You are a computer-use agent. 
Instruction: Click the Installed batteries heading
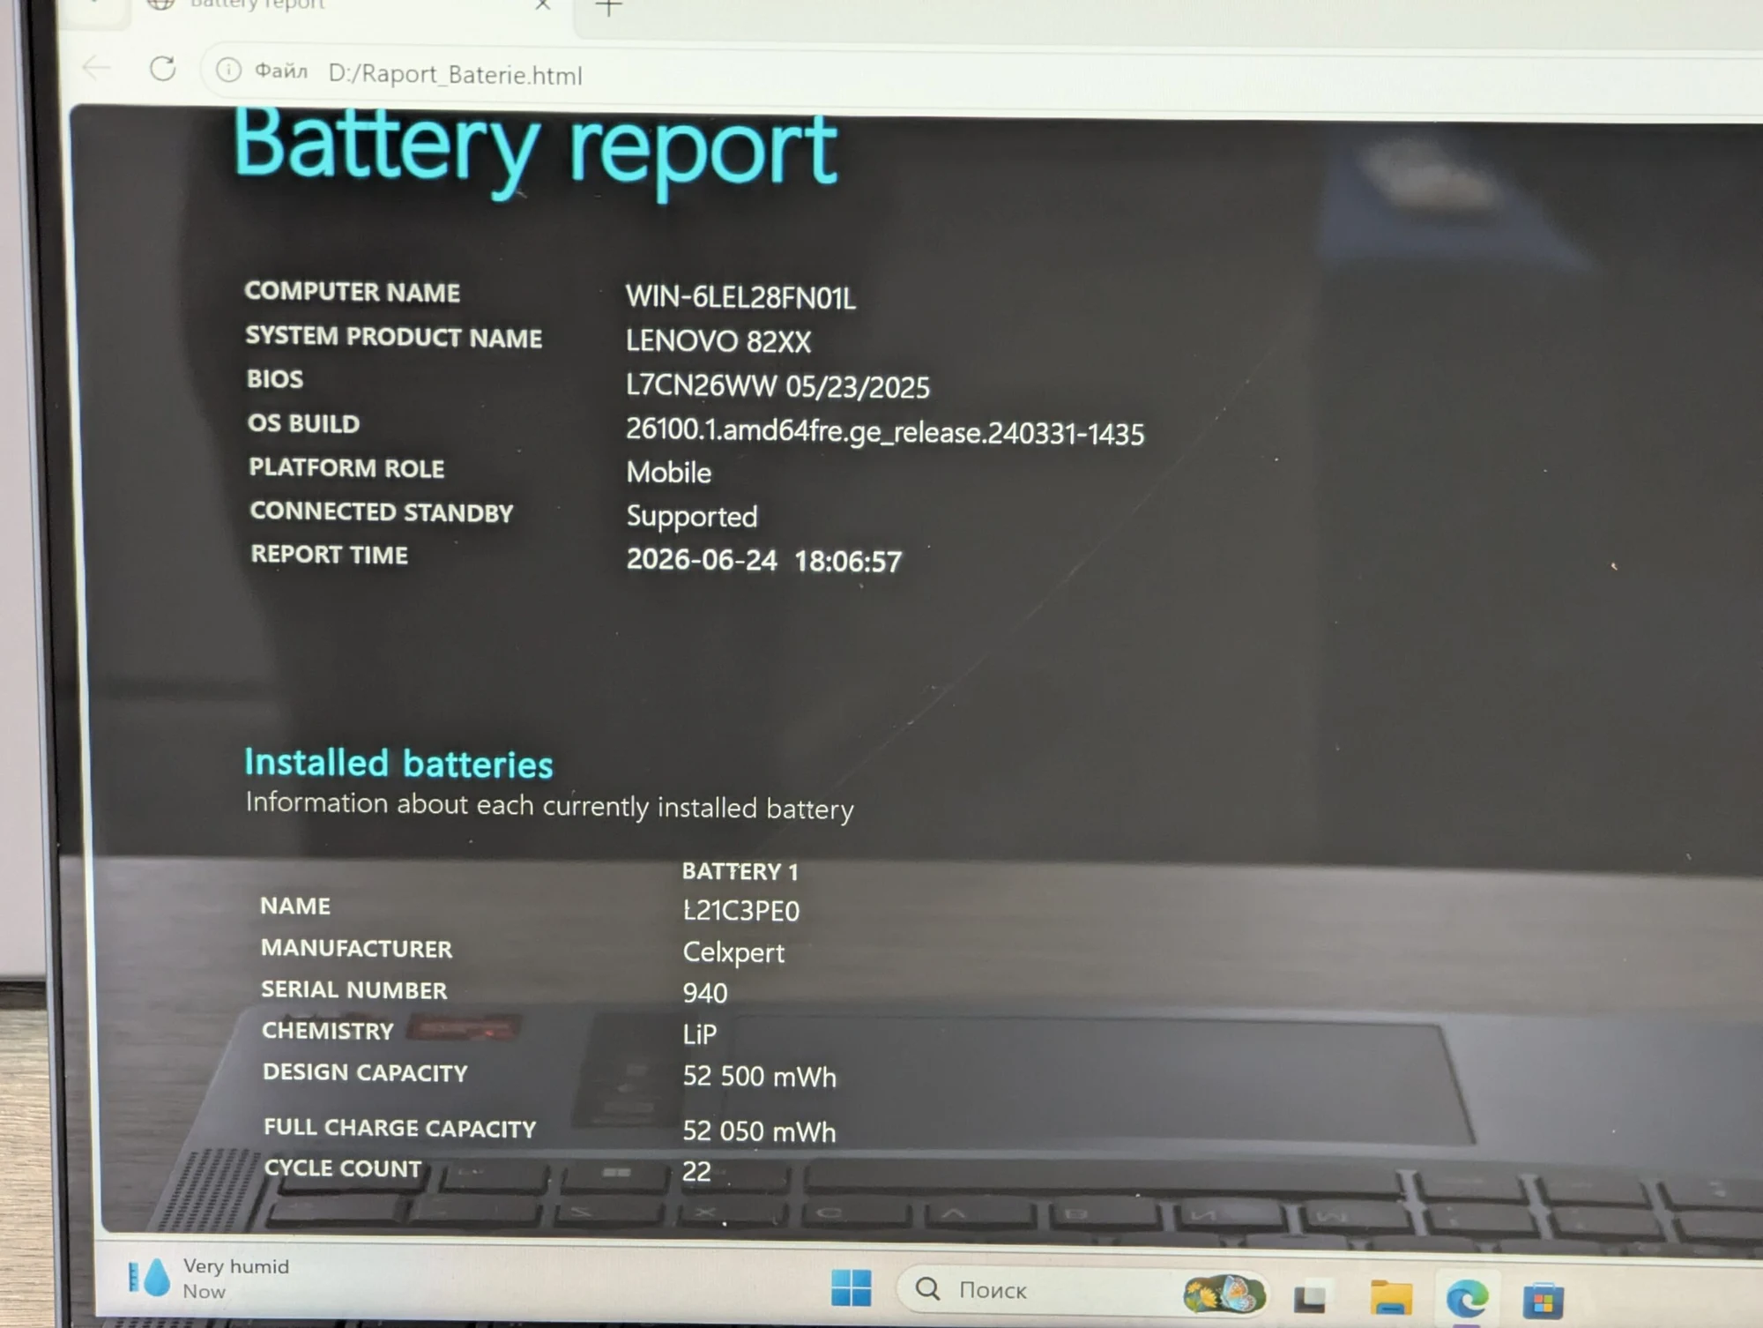pos(398,764)
